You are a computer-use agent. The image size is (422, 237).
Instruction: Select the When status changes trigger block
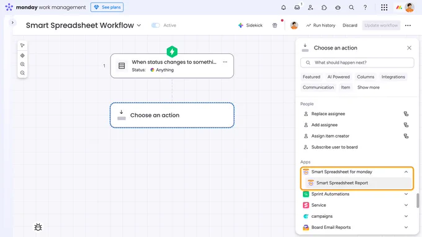pyautogui.click(x=172, y=66)
